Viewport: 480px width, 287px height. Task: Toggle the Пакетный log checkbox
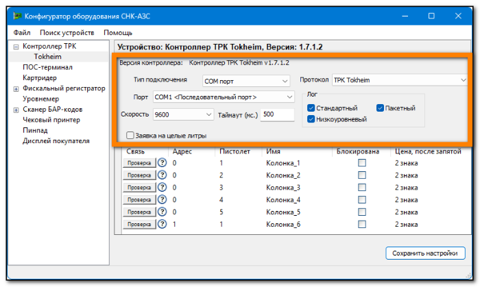click(x=380, y=108)
